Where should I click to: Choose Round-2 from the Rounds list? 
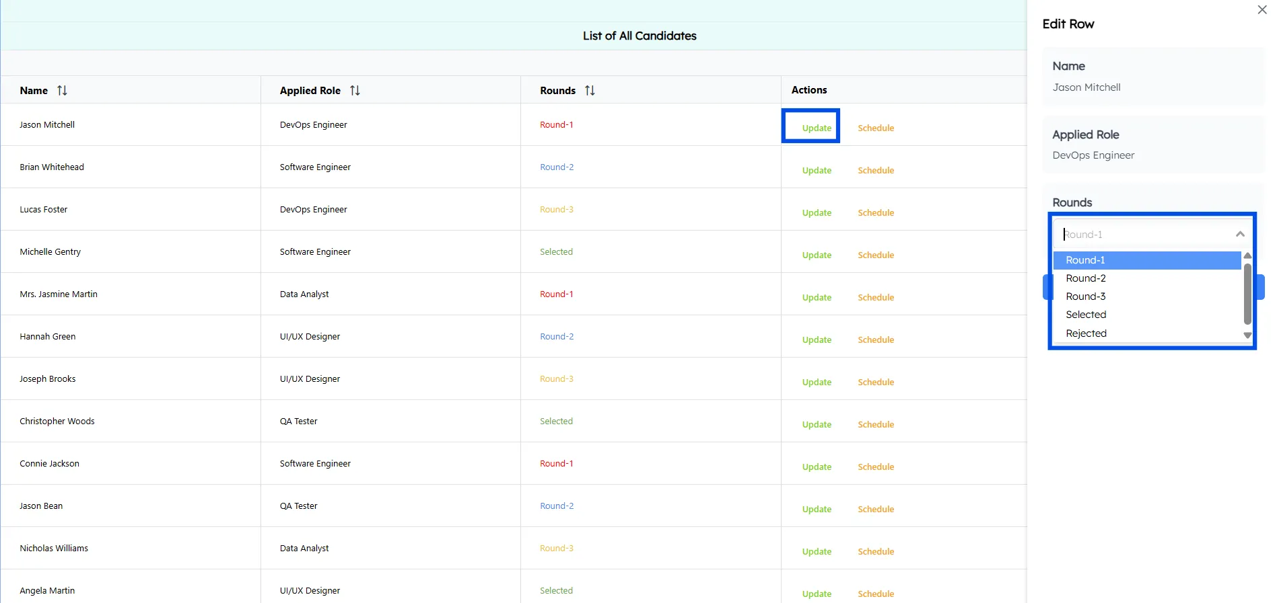(1085, 278)
